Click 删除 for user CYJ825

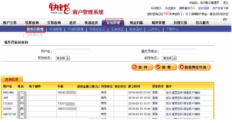[x=198, y=103]
